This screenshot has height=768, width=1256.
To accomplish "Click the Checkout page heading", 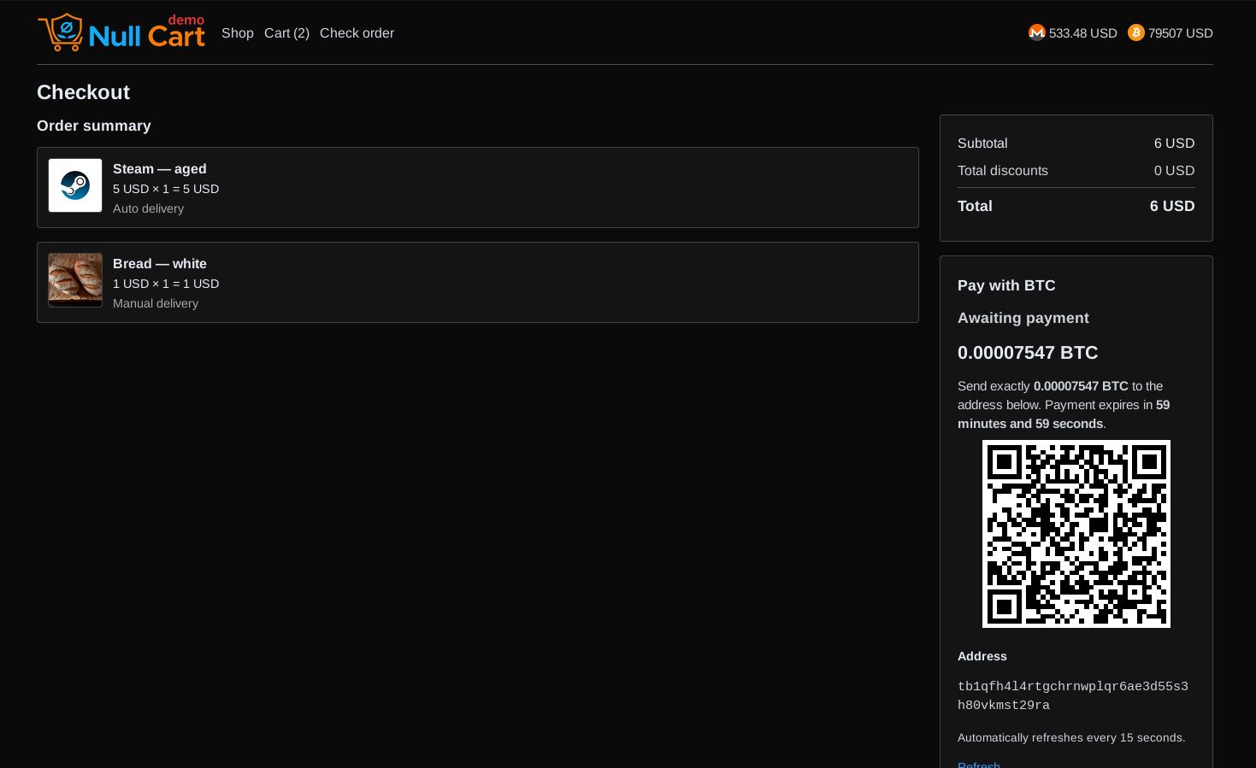I will tap(83, 92).
